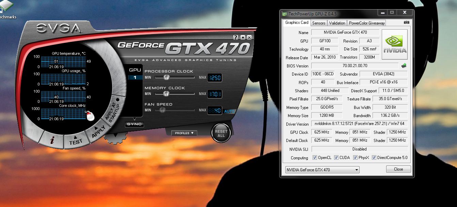Click the SYNC button under GPU list

pos(135,124)
